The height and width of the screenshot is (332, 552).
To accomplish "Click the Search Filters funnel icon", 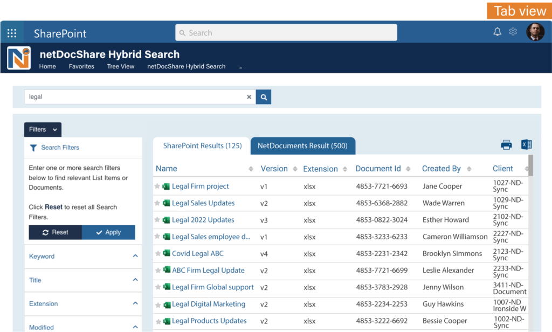I will pos(33,148).
